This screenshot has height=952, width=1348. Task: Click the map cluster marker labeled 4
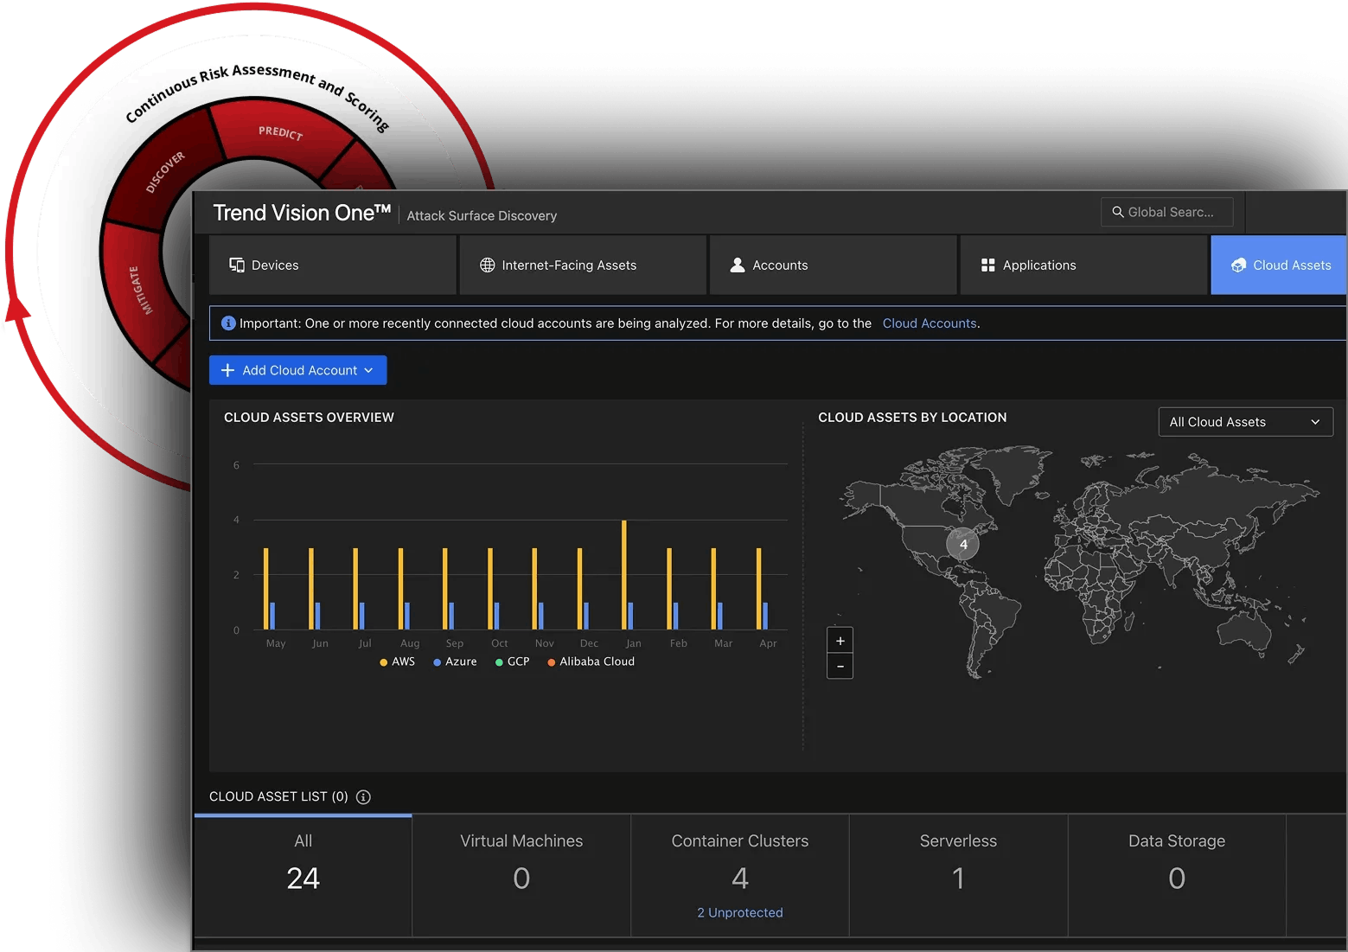click(963, 545)
